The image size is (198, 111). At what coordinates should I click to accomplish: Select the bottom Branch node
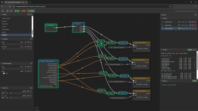[x=122, y=93]
